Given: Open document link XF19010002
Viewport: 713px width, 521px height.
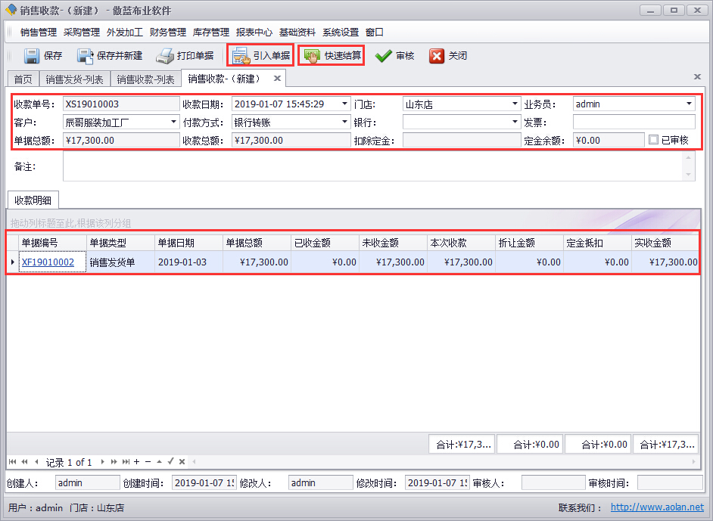Looking at the screenshot, I should (x=48, y=262).
